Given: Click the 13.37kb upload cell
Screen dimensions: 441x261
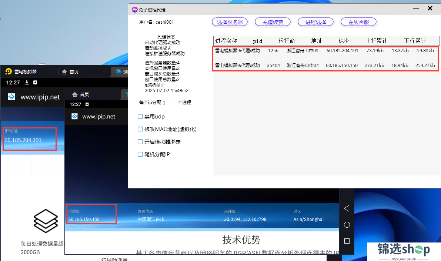Looking at the screenshot, I should pyautogui.click(x=400, y=51).
